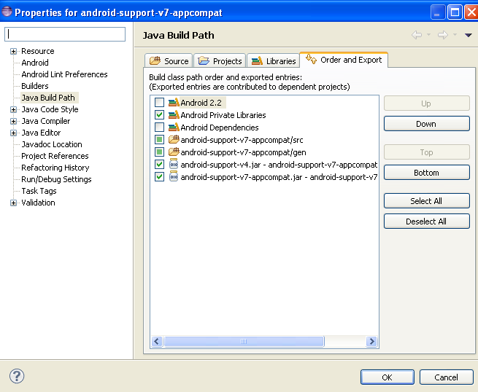Check the Android Dependencies checkbox
This screenshot has width=478, height=392.
(x=159, y=128)
